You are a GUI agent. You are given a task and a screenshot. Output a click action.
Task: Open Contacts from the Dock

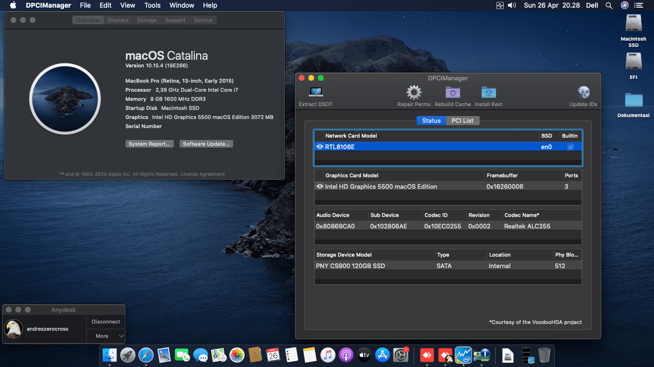[255, 355]
